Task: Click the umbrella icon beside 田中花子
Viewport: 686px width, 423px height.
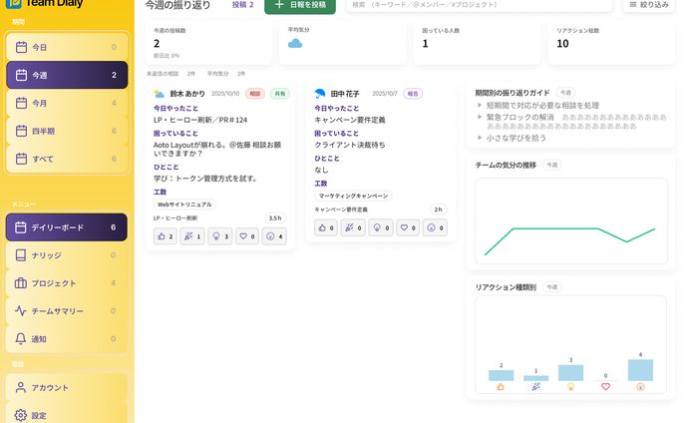Action: [x=320, y=94]
